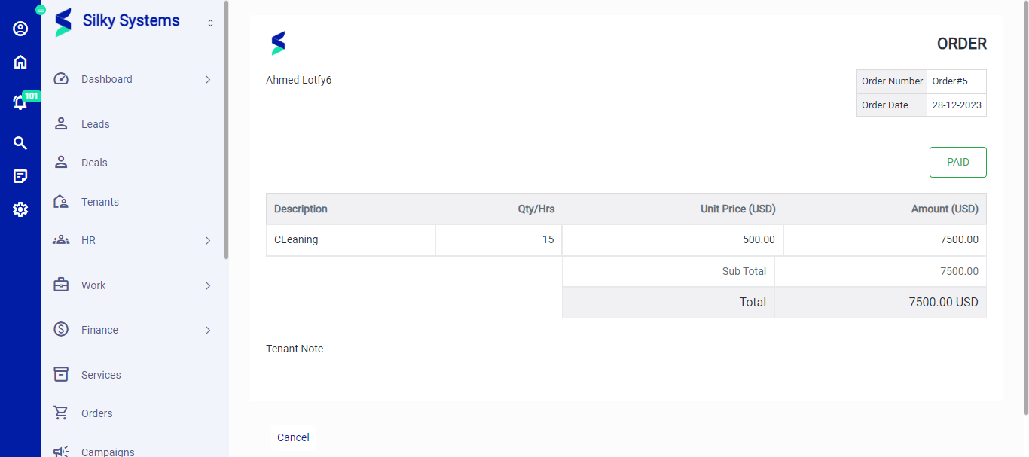Open the Orders menu item
The image size is (1029, 457).
(133, 413)
